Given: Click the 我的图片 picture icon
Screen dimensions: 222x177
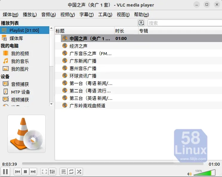Looking at the screenshot, I should pos(6,69).
